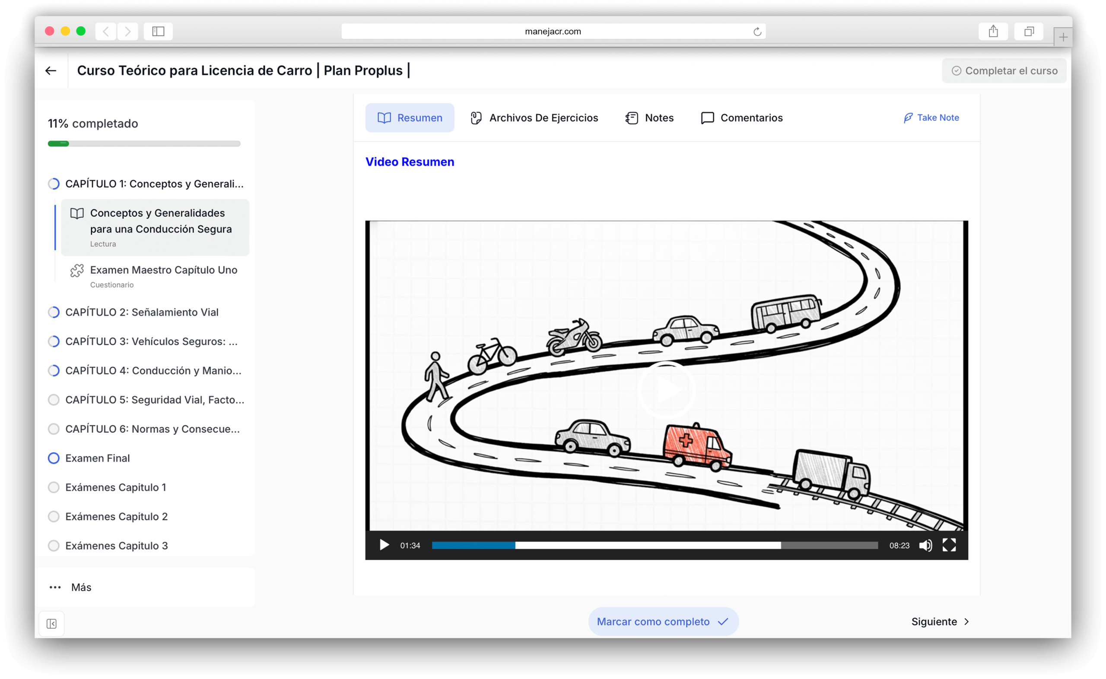Expand CAPÍTULO 5: Seguridad Vial section
The height and width of the screenshot is (679, 1106).
tap(146, 400)
